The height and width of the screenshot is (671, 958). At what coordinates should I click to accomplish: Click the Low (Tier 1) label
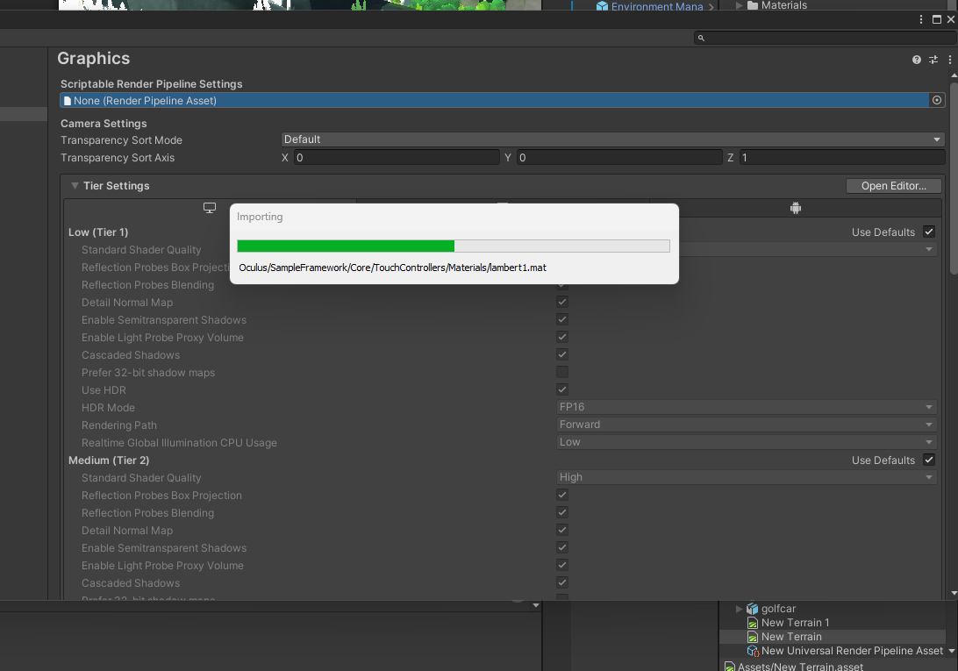[98, 232]
